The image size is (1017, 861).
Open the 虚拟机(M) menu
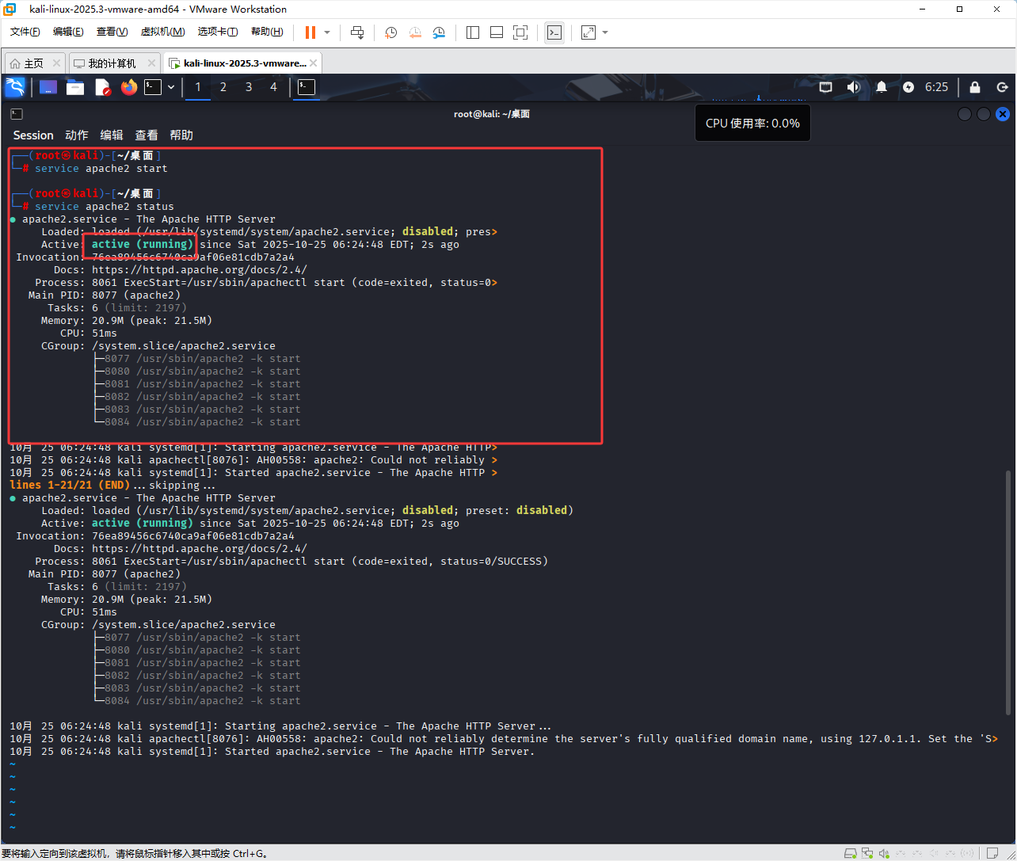[x=162, y=32]
